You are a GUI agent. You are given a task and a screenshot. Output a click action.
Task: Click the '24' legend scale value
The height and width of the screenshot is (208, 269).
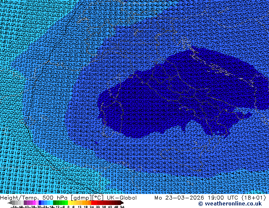click(92, 207)
